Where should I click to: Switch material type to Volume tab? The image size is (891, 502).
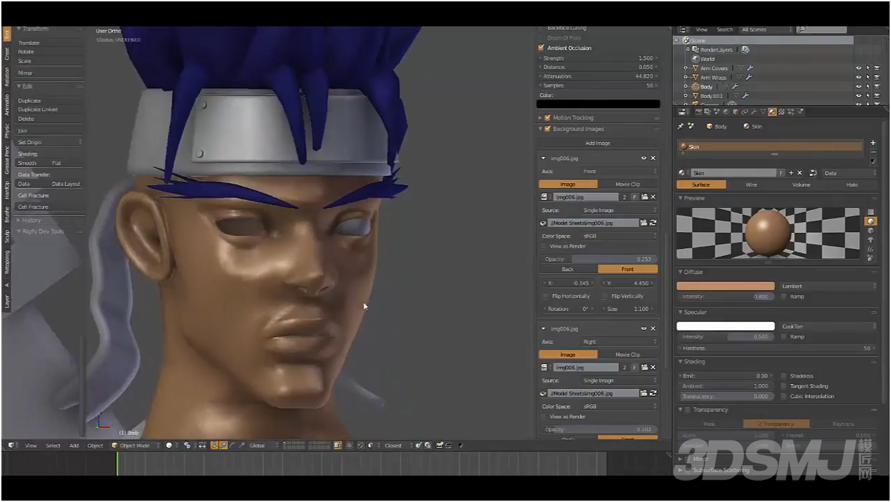pos(801,184)
